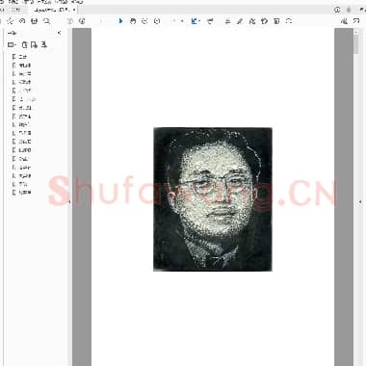Viewport: 366px width, 366px height.
Task: Switch to the open document tab
Action: pos(52,10)
